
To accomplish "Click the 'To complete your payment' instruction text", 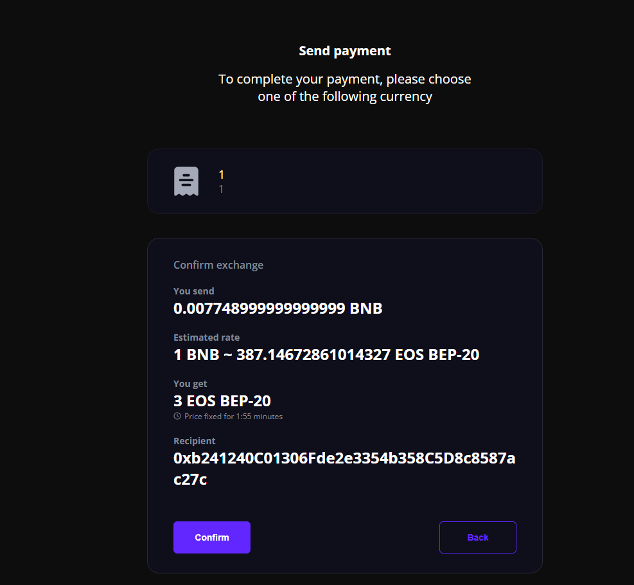I will (344, 79).
